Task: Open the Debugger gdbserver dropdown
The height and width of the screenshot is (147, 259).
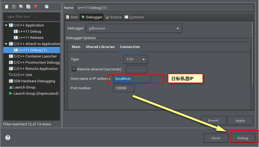Action: 134,28
